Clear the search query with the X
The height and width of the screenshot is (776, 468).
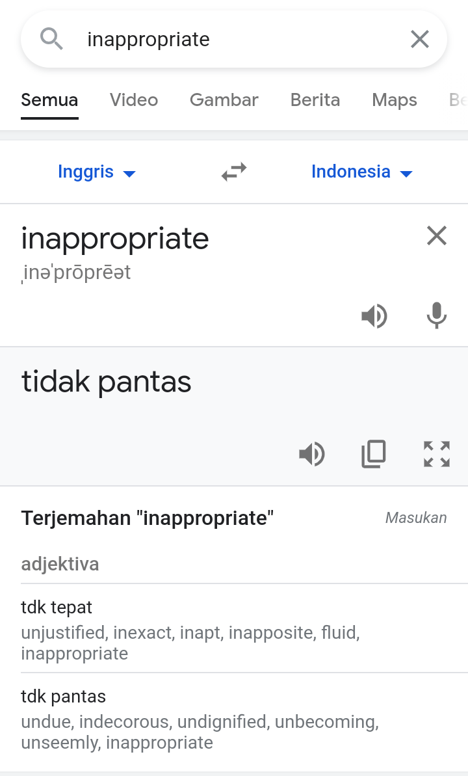(420, 39)
